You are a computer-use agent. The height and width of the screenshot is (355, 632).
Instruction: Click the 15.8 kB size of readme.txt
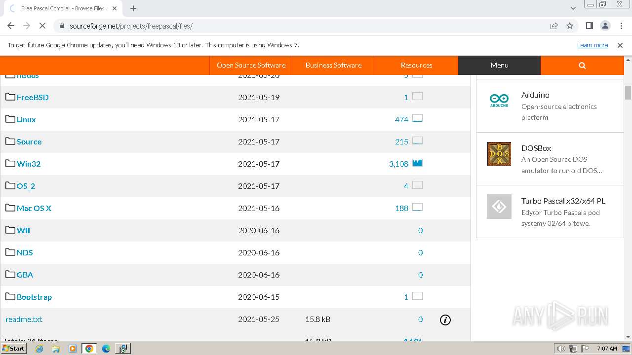coord(317,319)
